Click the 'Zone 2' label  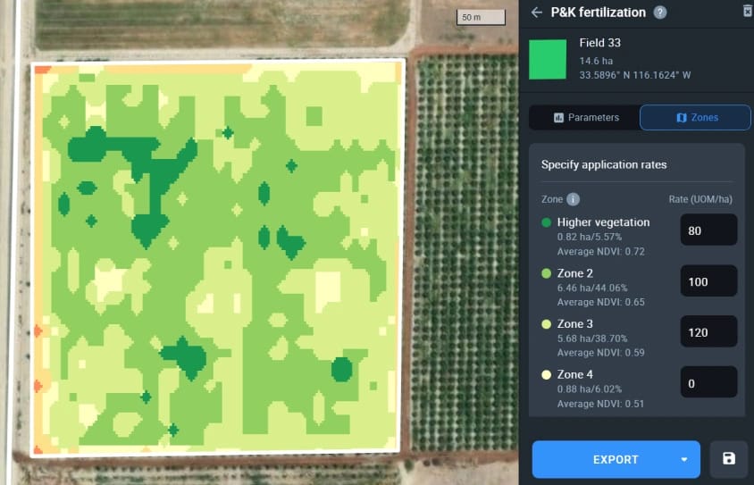click(x=574, y=273)
